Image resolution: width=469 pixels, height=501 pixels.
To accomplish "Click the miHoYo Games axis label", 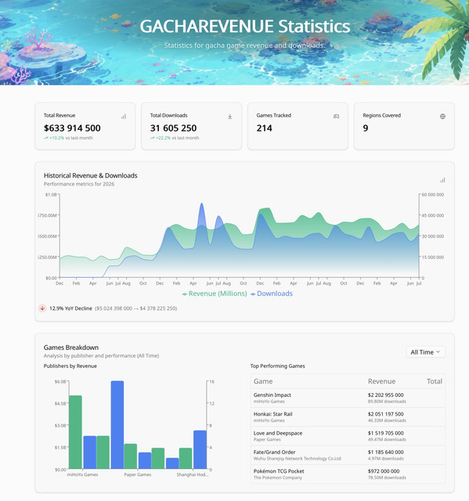I will click(x=82, y=475).
